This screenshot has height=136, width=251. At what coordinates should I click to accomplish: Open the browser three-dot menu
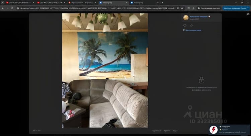click(x=248, y=8)
